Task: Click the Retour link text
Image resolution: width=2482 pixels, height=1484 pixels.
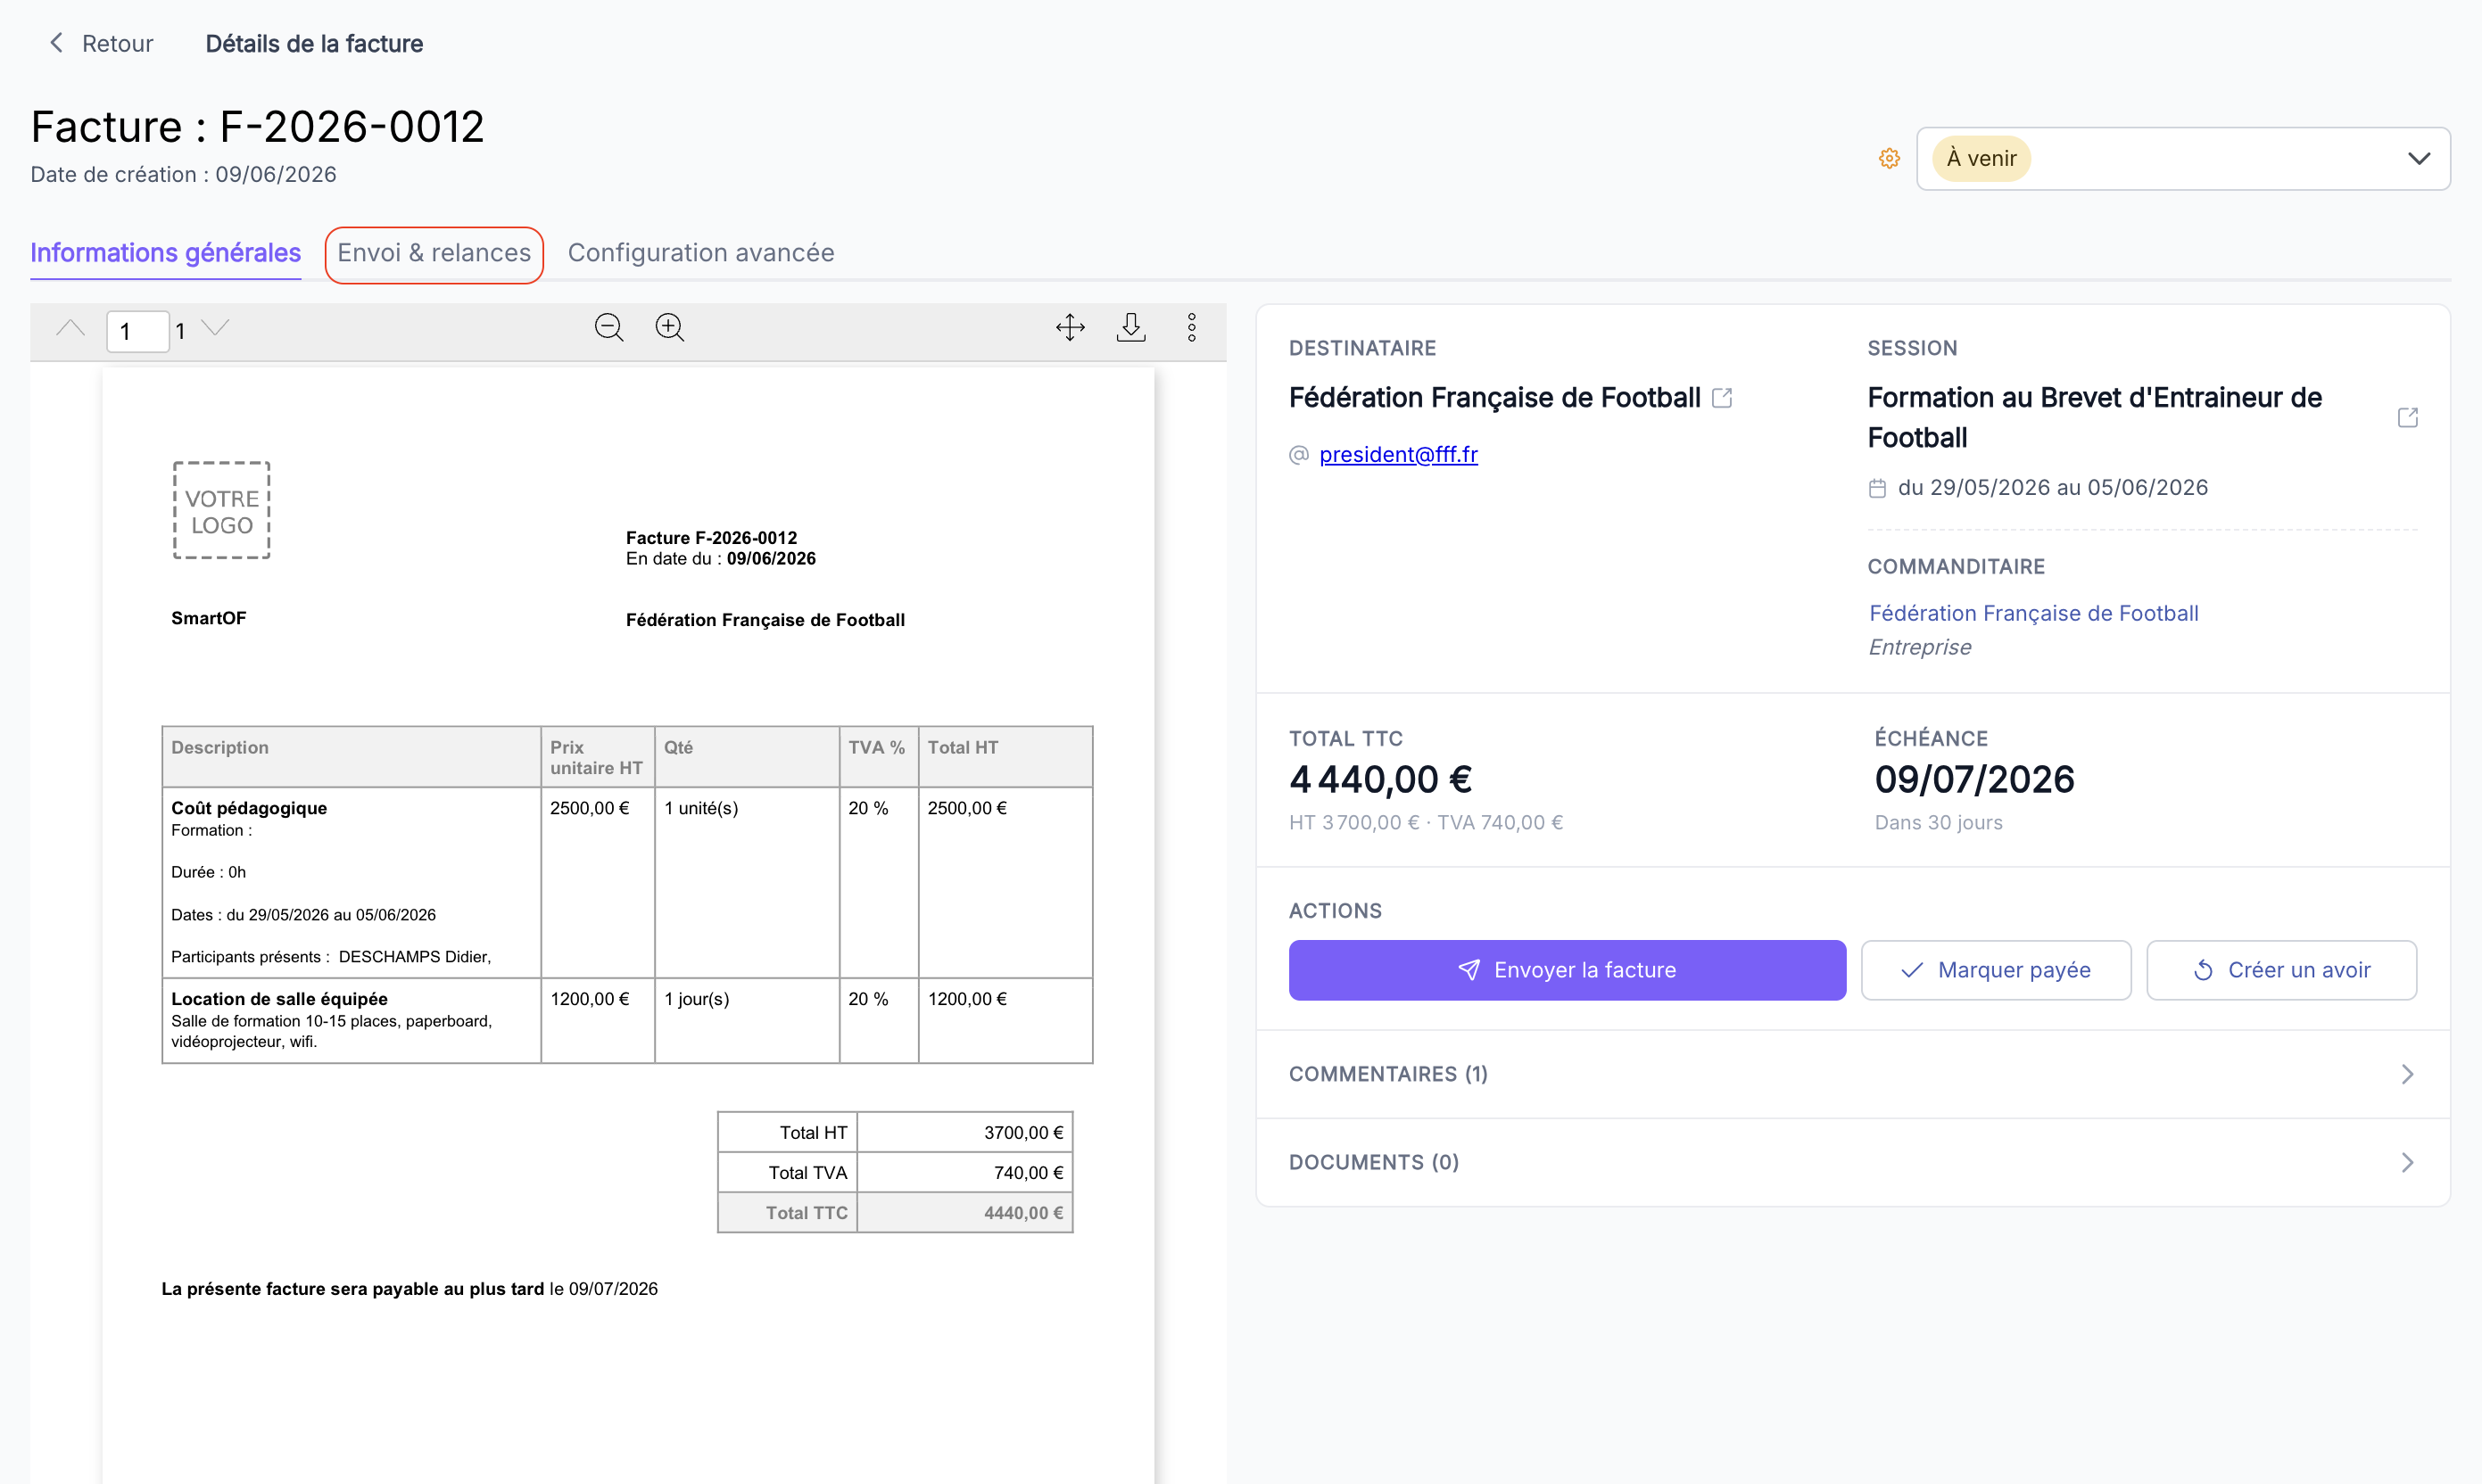Action: click(x=117, y=43)
